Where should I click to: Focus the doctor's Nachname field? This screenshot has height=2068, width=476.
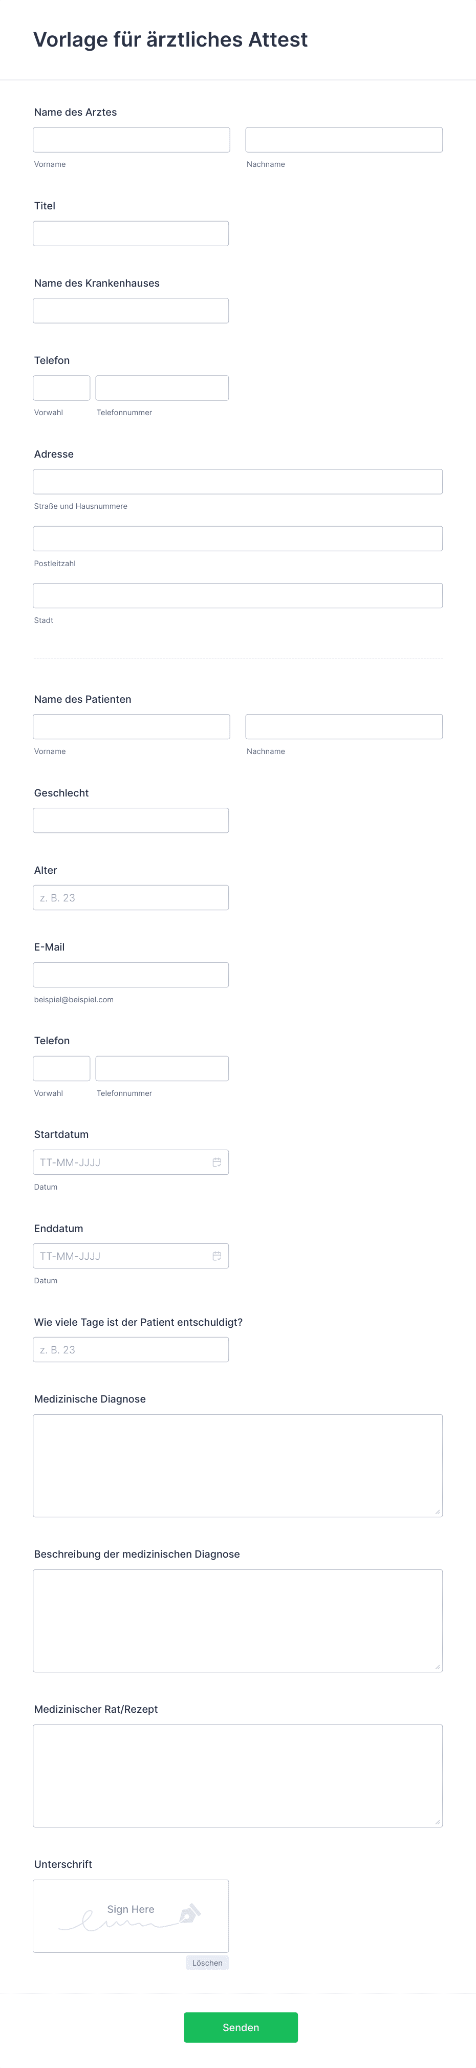(343, 140)
